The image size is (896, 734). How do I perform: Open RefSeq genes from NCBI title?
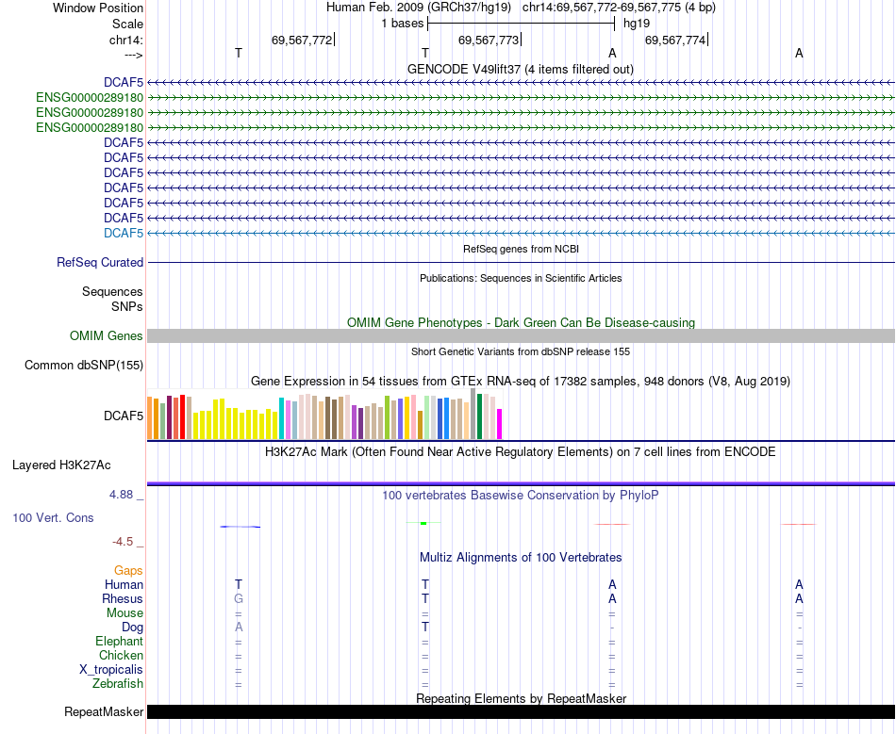(521, 249)
